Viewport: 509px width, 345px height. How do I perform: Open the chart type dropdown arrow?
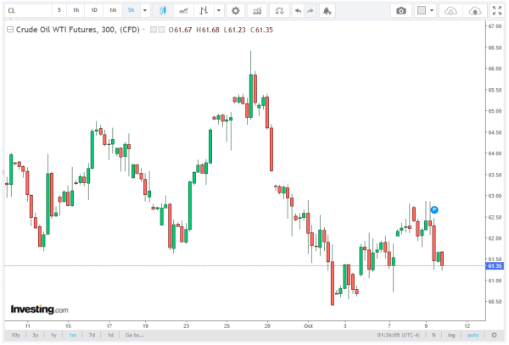pos(220,11)
